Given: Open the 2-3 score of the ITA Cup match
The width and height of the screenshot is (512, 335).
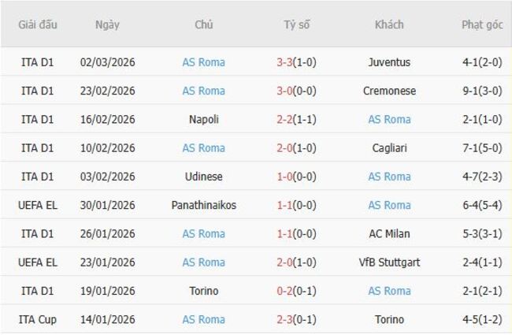Looking at the screenshot, I should coord(284,319).
